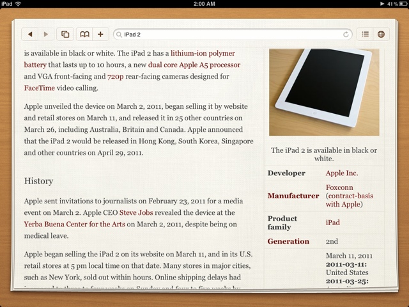Open the lithium-ion polymer link
The width and height of the screenshot is (409, 307).
[x=203, y=53]
